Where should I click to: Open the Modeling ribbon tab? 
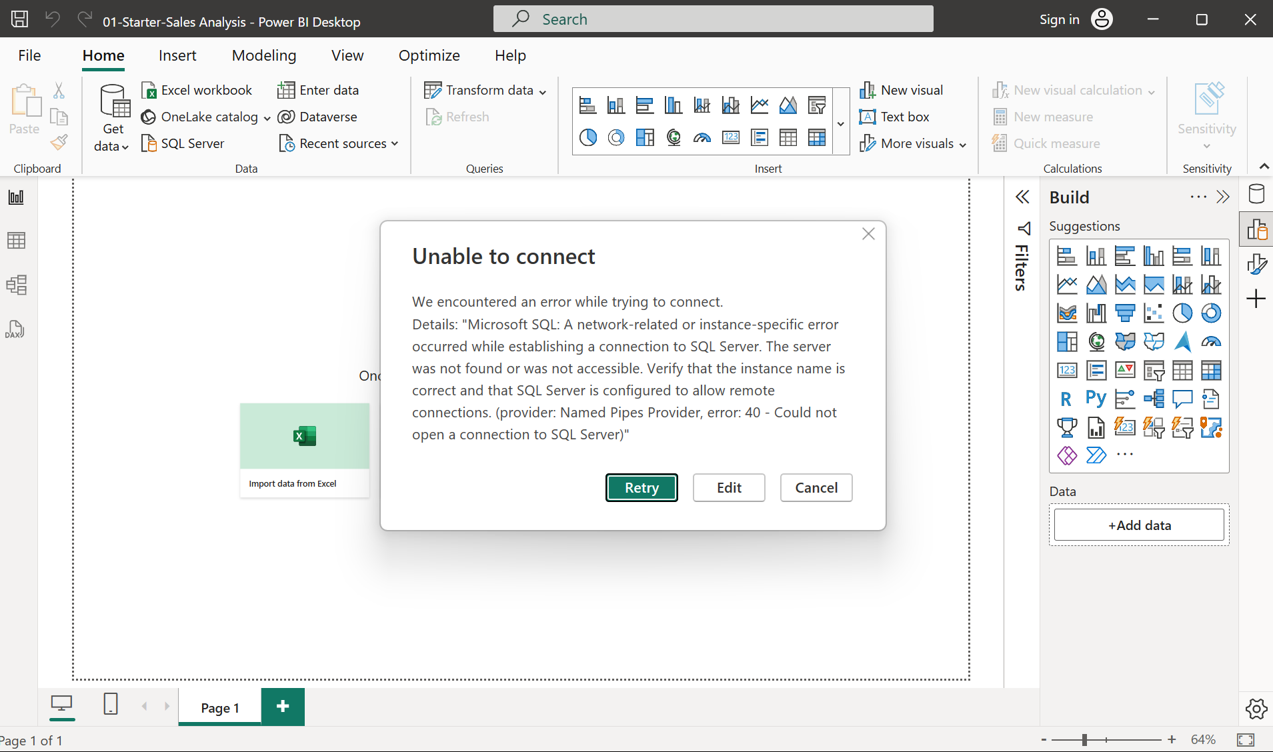(264, 55)
